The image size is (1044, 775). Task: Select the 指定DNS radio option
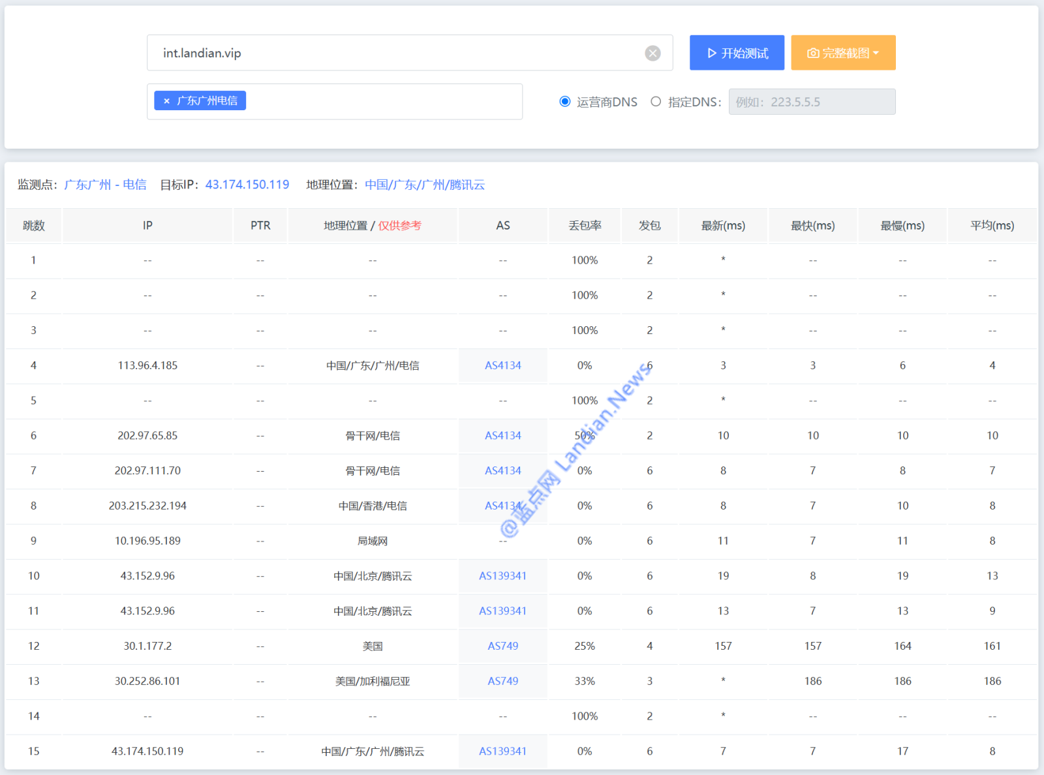click(656, 102)
